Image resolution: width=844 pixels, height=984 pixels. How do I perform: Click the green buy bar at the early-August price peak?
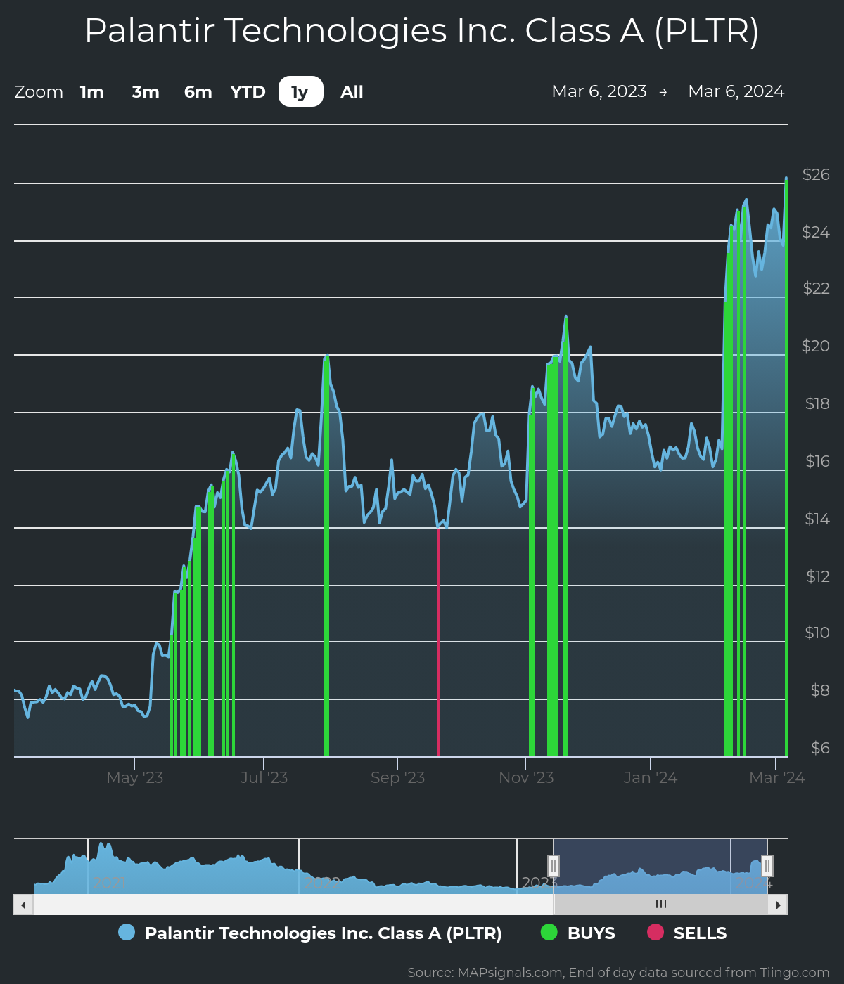tap(326, 557)
